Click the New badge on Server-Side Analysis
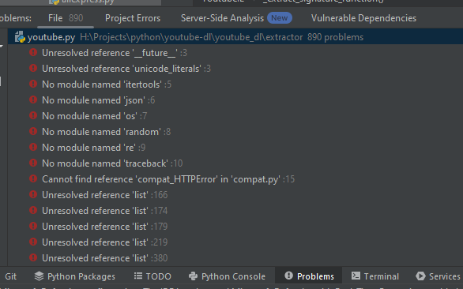Screen dimensions: 463x289 pos(280,18)
